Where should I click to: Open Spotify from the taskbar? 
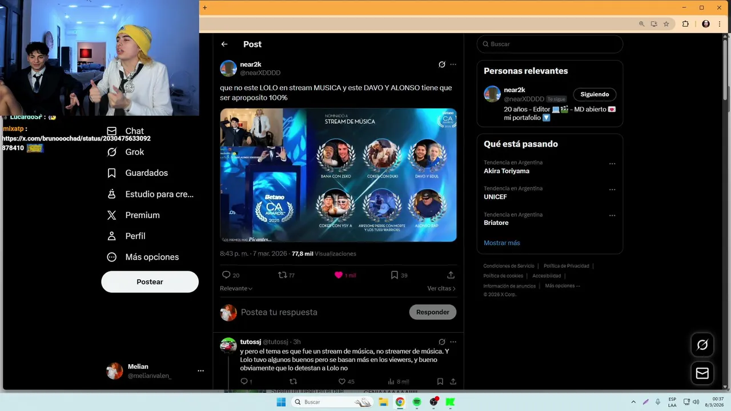pyautogui.click(x=417, y=402)
